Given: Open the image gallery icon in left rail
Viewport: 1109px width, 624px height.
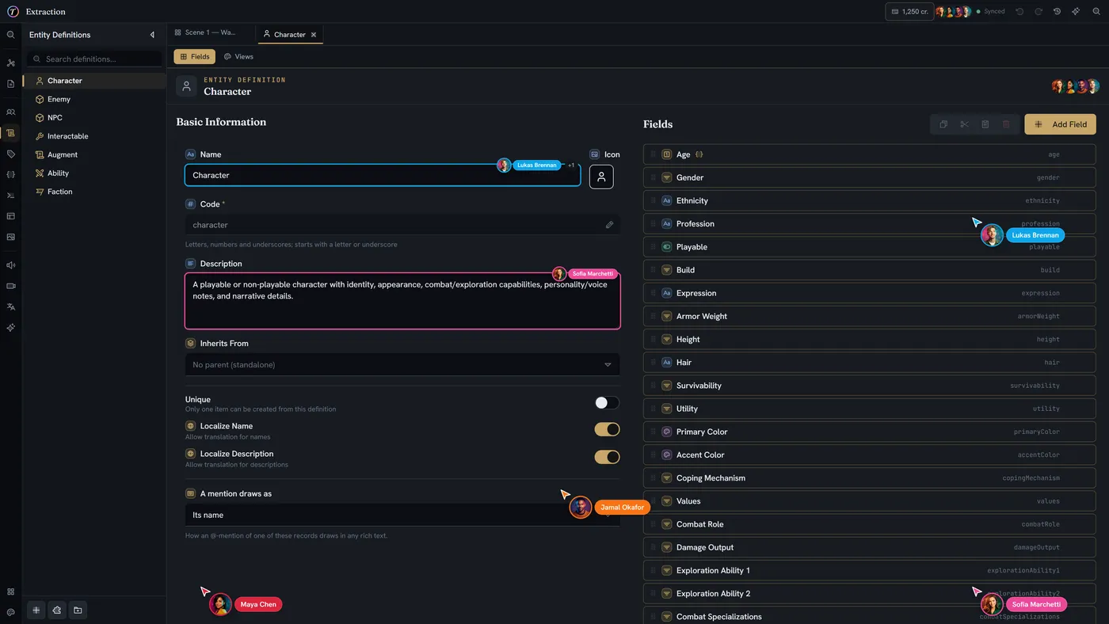Looking at the screenshot, I should tap(10, 237).
